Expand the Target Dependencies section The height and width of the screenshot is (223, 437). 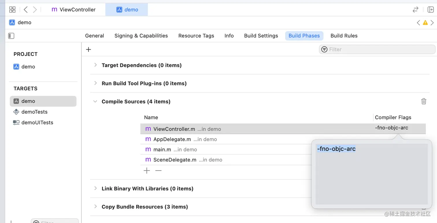click(95, 65)
